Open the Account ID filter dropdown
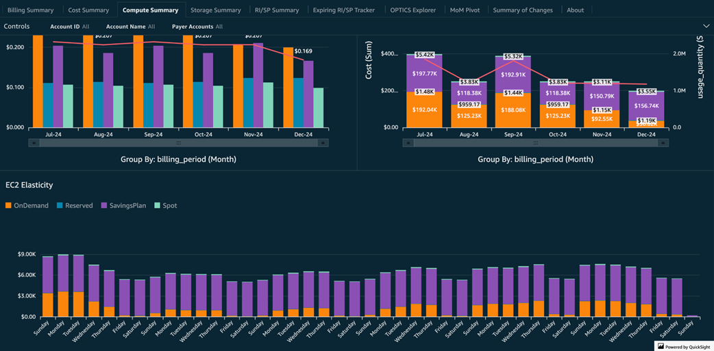 coord(69,27)
